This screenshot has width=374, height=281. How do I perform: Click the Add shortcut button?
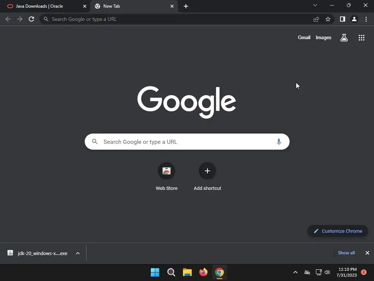click(207, 177)
